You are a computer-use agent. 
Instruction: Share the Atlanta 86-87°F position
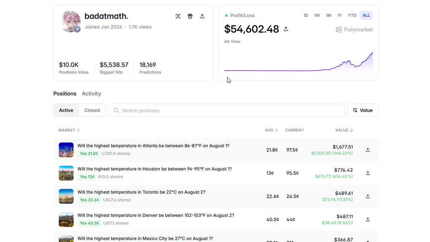pyautogui.click(x=368, y=150)
